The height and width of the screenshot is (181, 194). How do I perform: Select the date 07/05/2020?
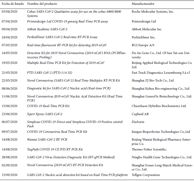(x=10, y=45)
